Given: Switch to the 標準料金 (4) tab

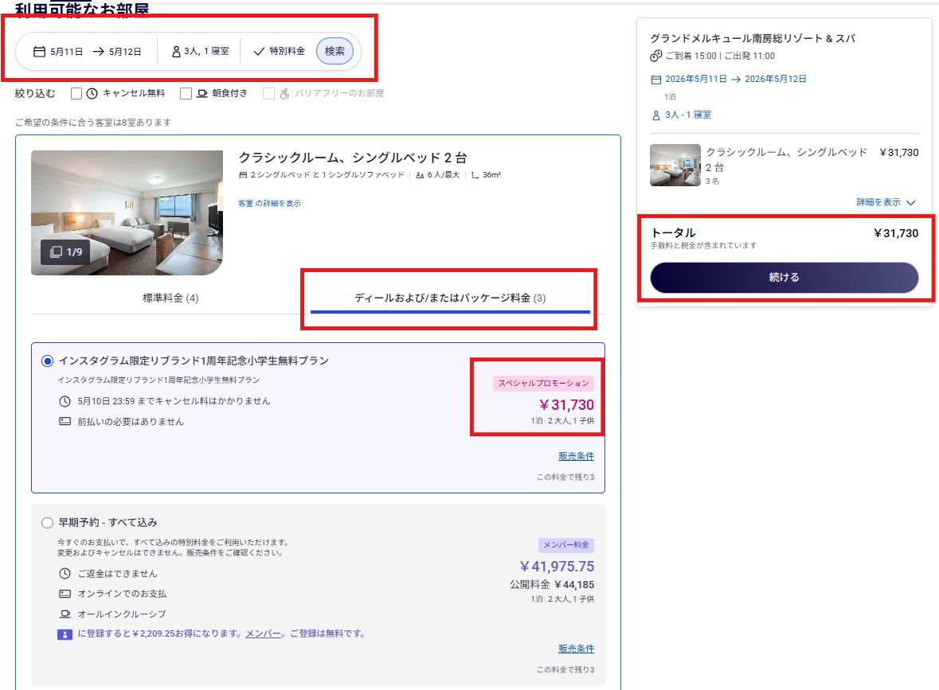Looking at the screenshot, I should pos(170,298).
